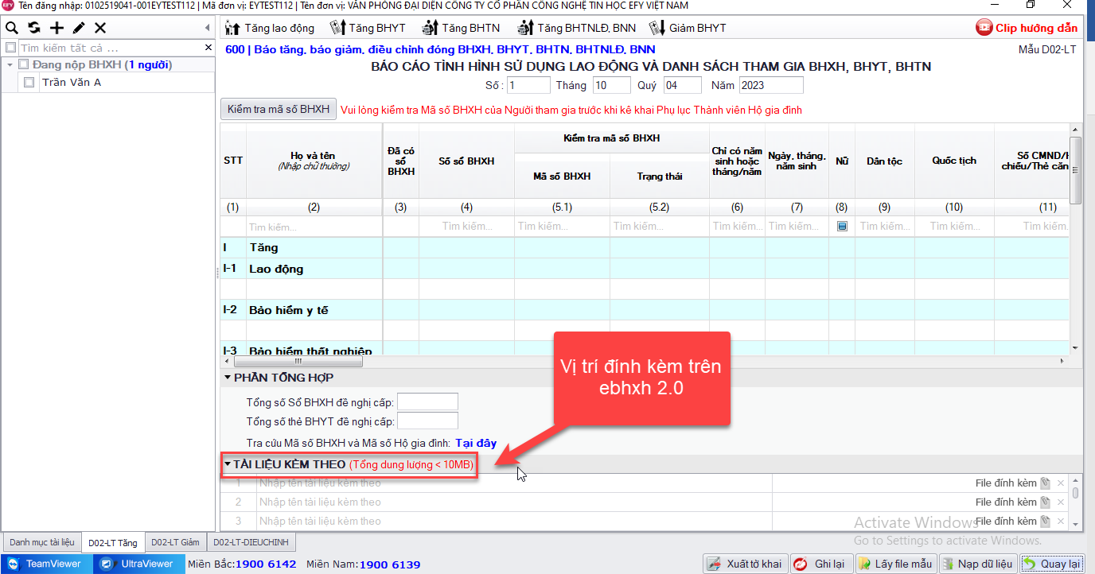Collapse the Đang nộp BHXH tree group
Image resolution: width=1095 pixels, height=574 pixels.
(10, 64)
